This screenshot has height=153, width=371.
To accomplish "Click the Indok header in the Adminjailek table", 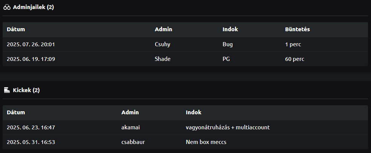I will coord(230,29).
